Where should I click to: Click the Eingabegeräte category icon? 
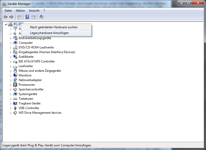click(15, 52)
